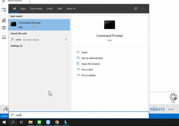Screen dimensions: 179x126
Task: Click the Pin to Start pin icon
Action: [x=78, y=69]
